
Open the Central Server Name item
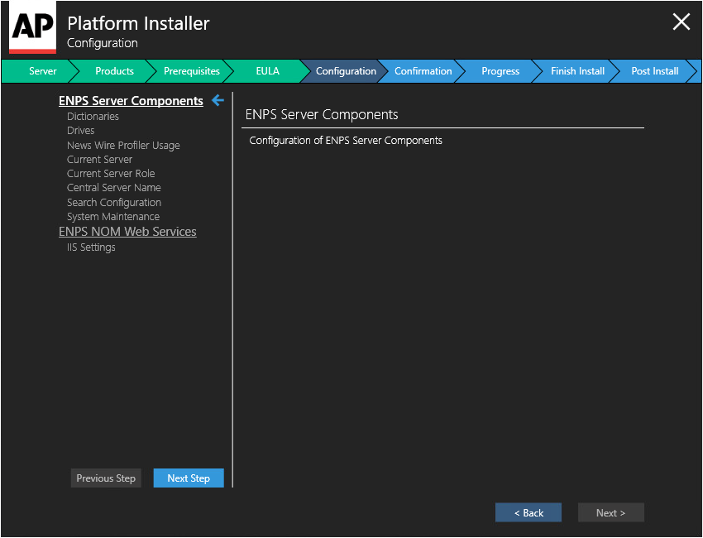pyautogui.click(x=114, y=188)
